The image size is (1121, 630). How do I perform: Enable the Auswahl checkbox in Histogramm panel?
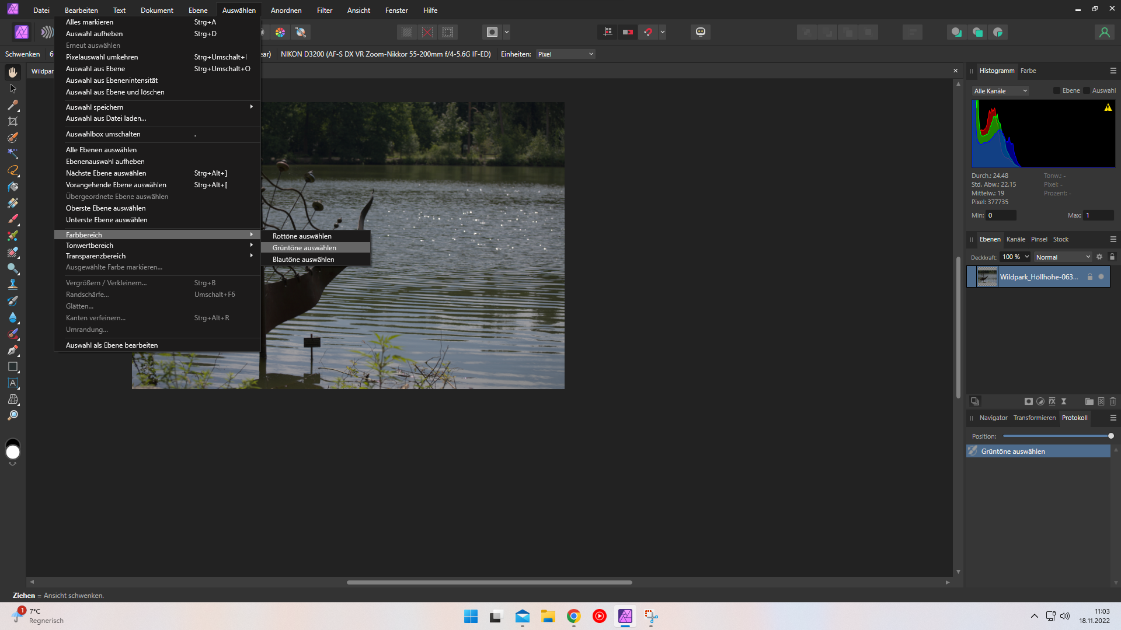1086,90
